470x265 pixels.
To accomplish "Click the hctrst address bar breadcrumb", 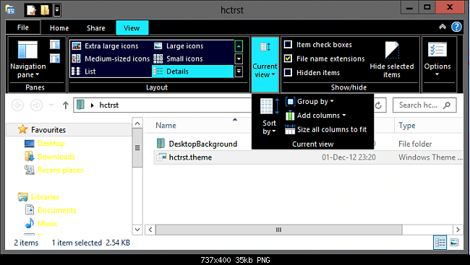I will (108, 105).
